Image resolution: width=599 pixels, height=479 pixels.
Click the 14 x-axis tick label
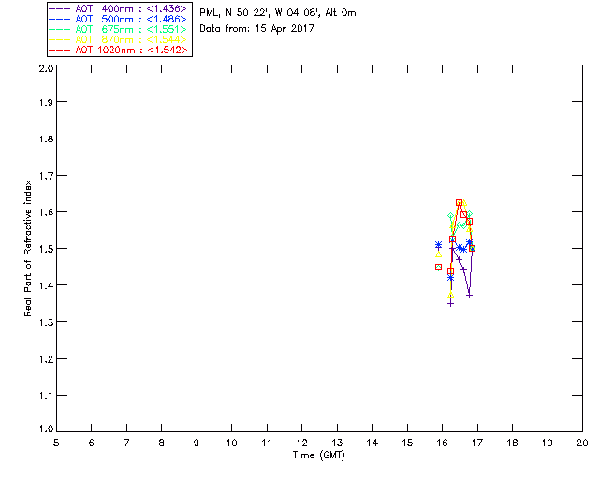tap(373, 443)
